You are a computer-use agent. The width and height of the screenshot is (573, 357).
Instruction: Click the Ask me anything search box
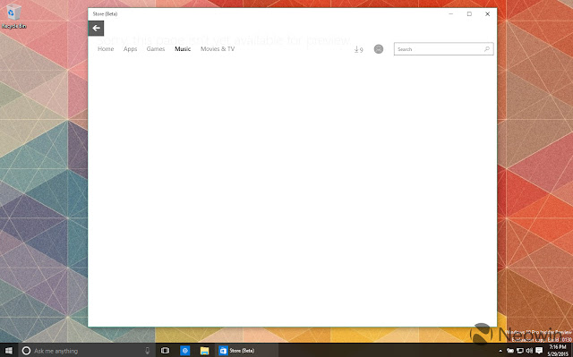(x=87, y=351)
